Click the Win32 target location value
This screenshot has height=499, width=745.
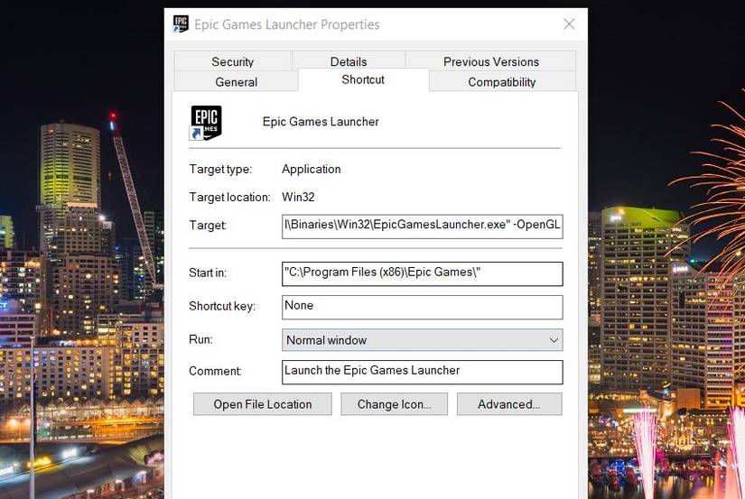click(x=298, y=197)
